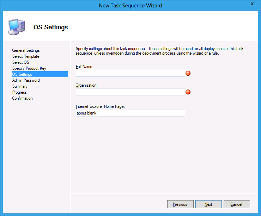Click the error icon beside Full Name

[x=188, y=73]
